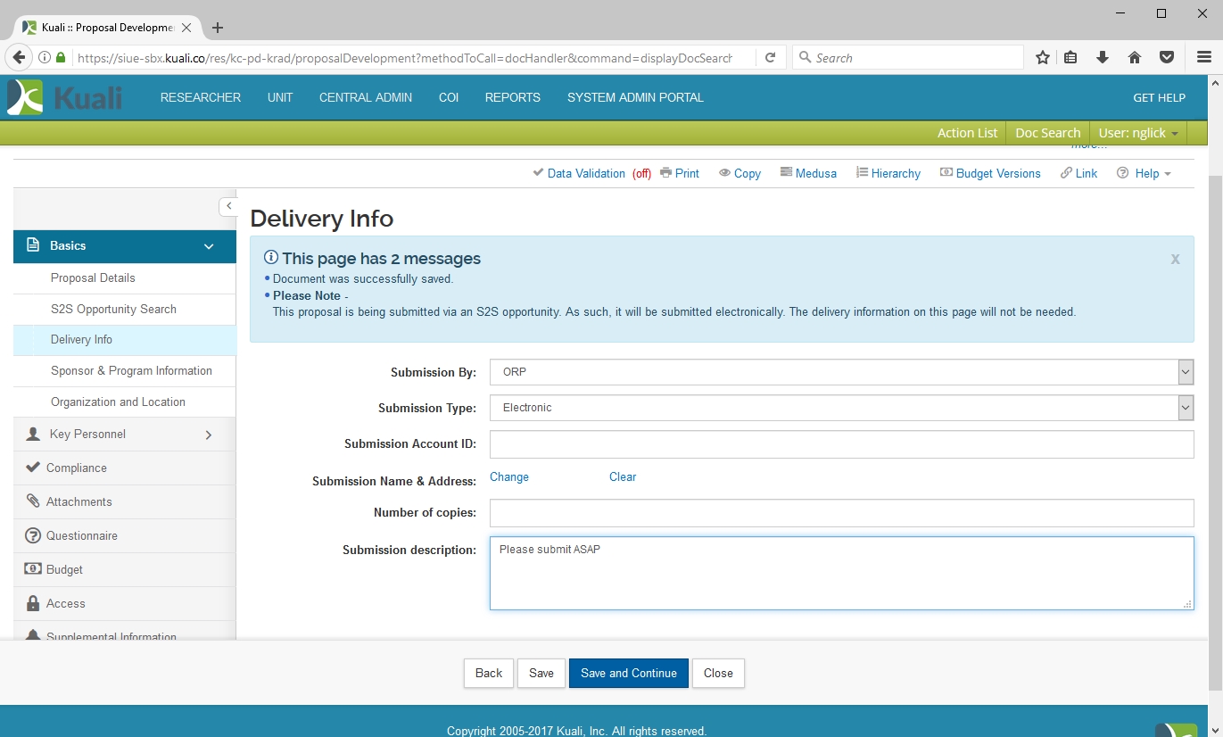Reload page with browser refresh button
The height and width of the screenshot is (737, 1223).
tap(770, 58)
